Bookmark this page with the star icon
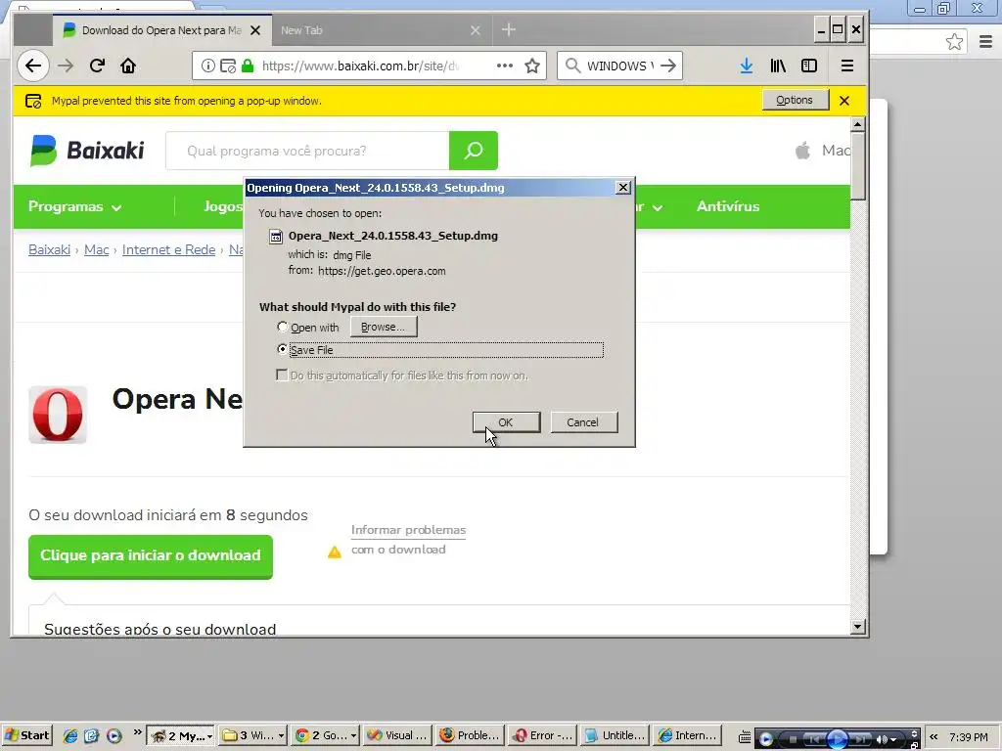 [532, 66]
